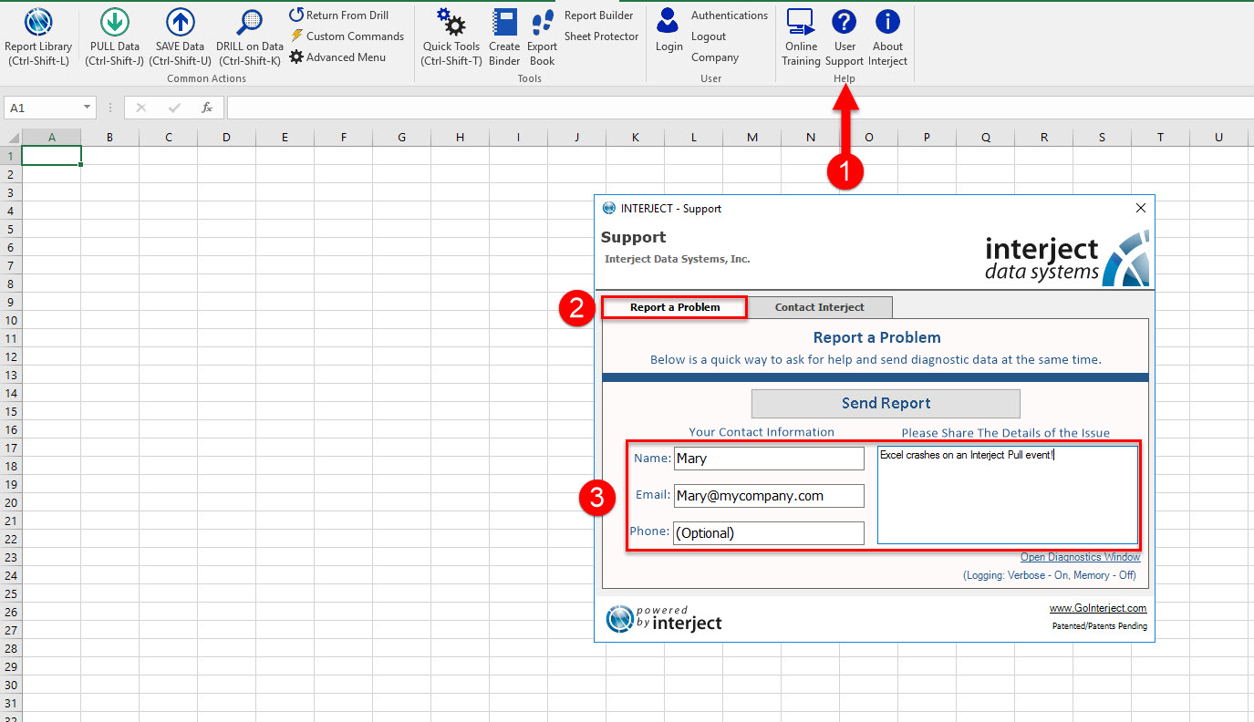Screen dimensions: 1254x722
Task: Open Custom Commands
Action: pos(347,36)
